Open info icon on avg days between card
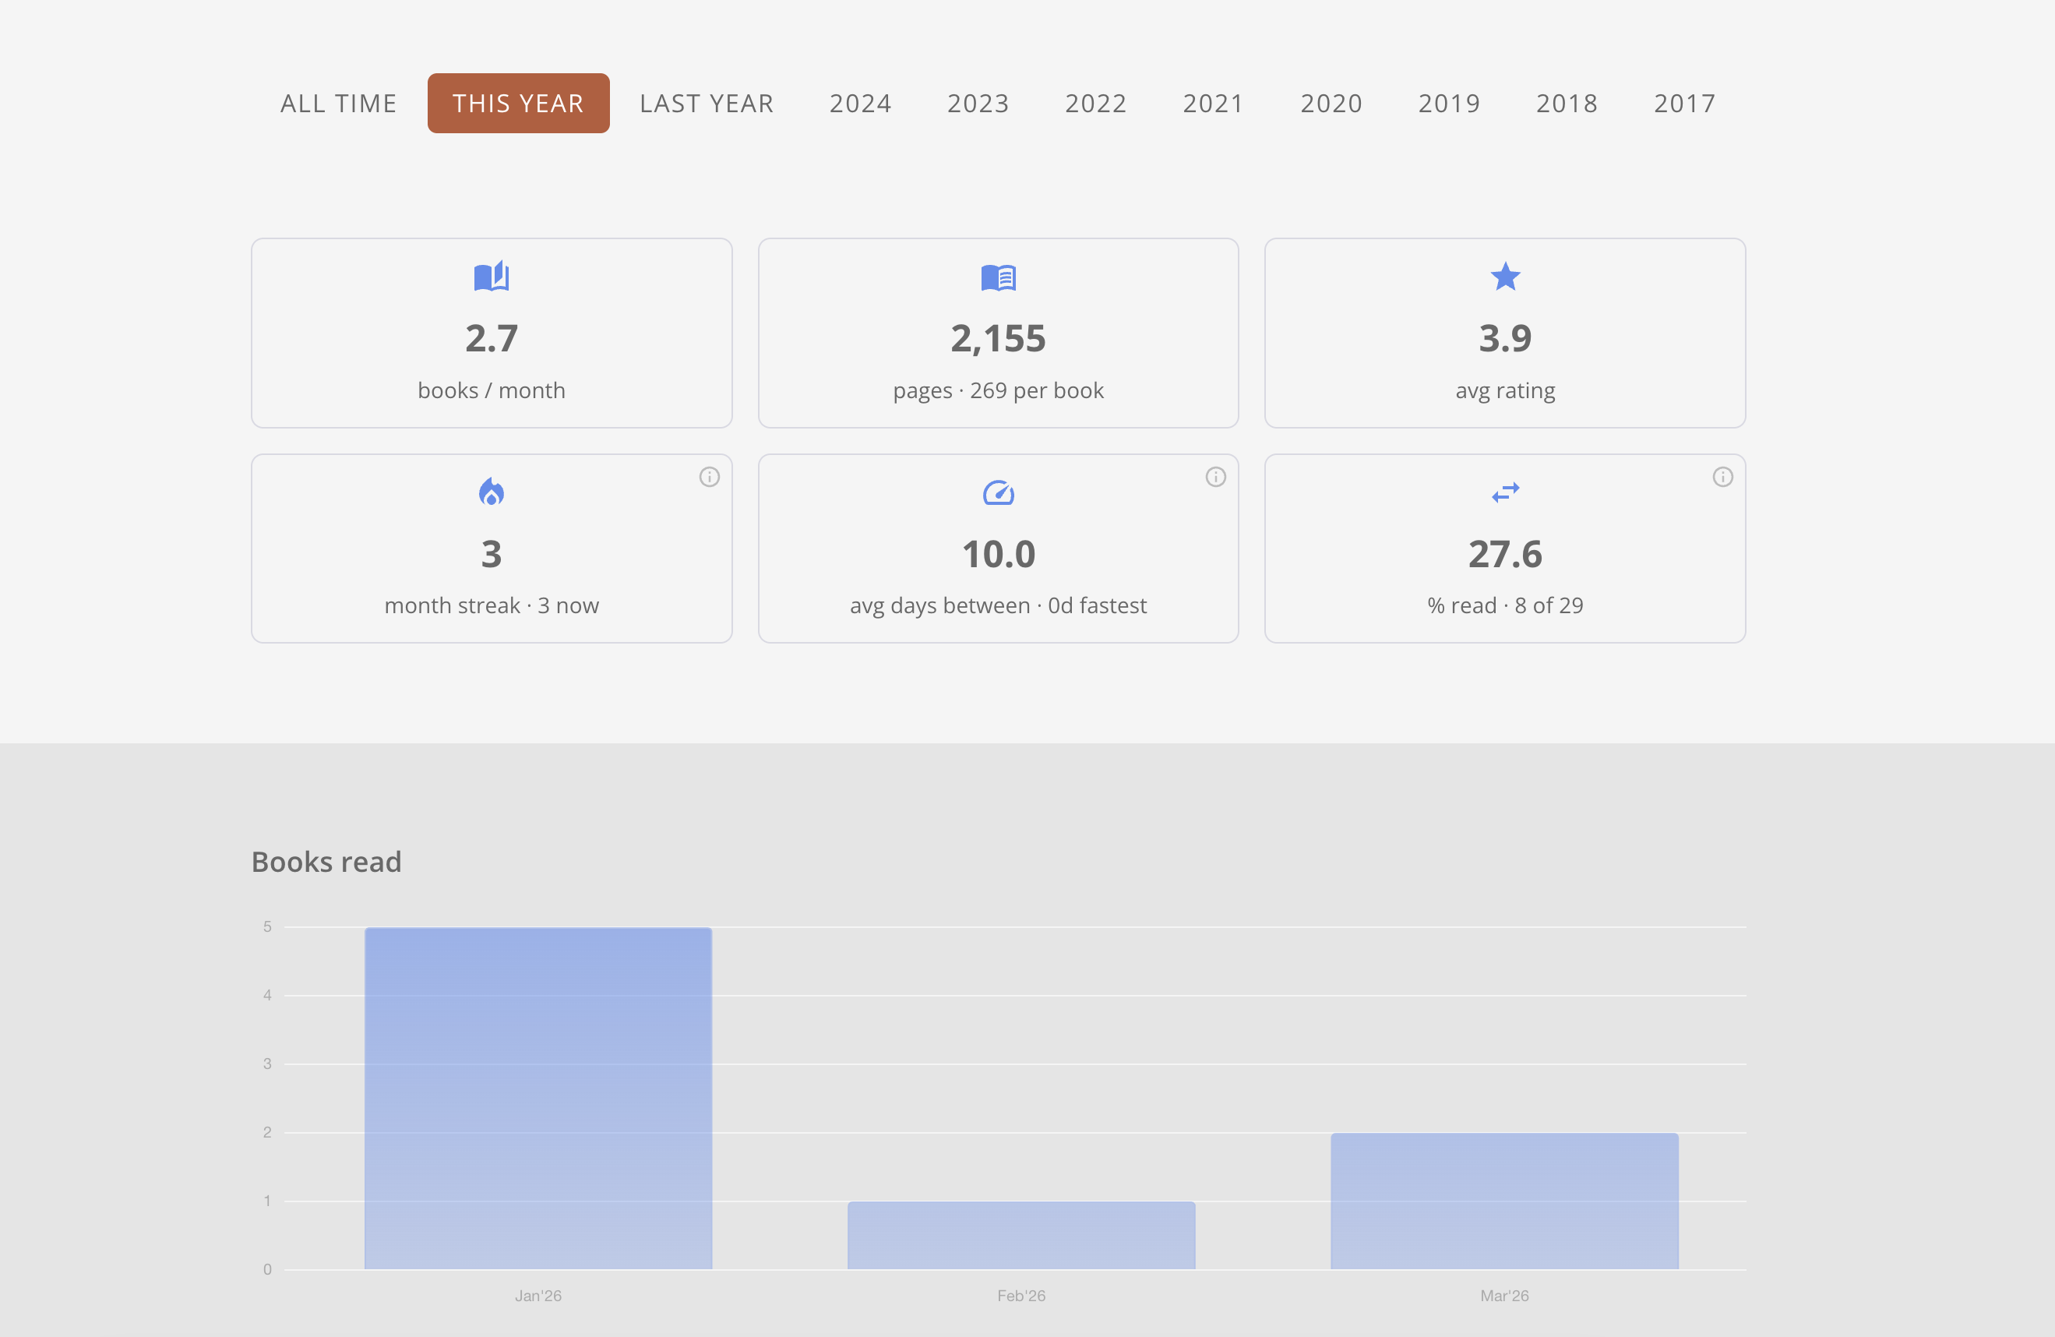Viewport: 2055px width, 1337px height. tap(1215, 477)
